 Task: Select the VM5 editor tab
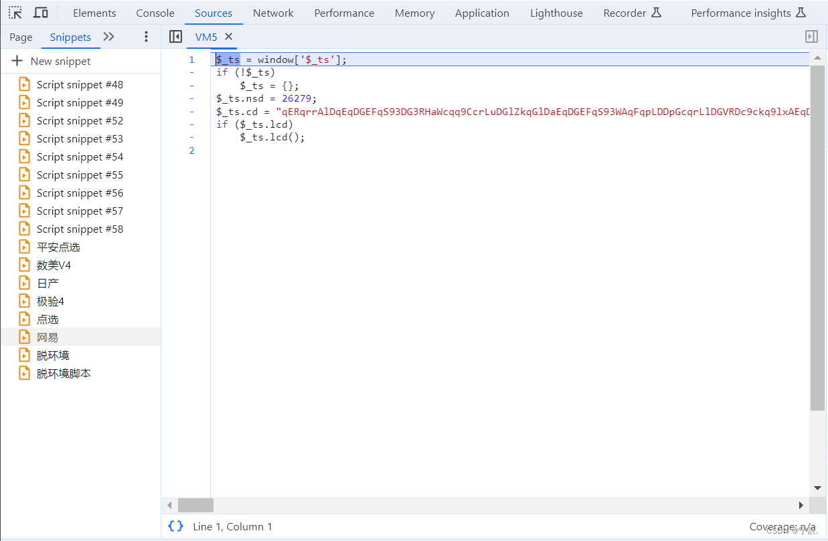pos(206,37)
